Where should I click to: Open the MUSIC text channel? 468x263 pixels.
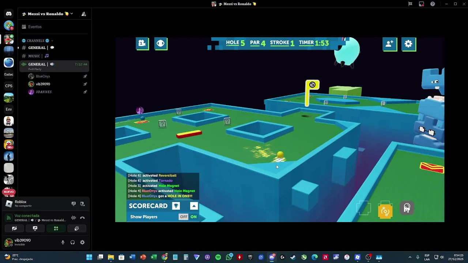pyautogui.click(x=55, y=56)
